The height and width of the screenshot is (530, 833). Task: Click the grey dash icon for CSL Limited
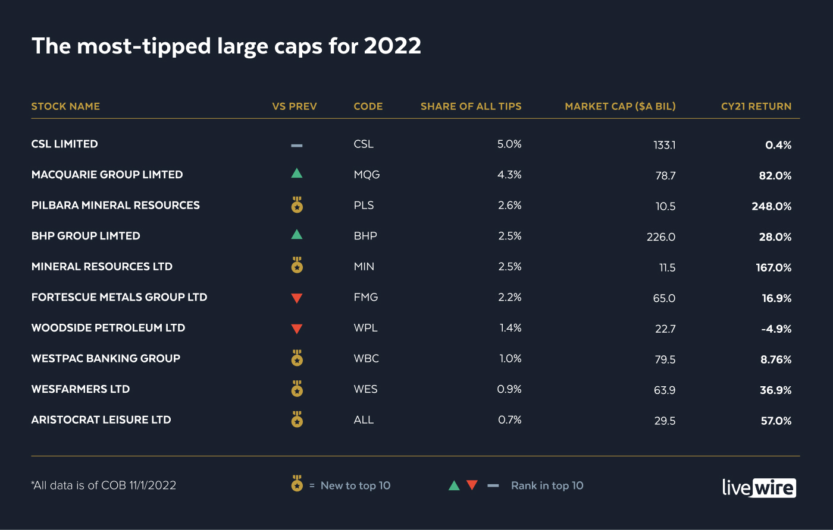point(297,145)
